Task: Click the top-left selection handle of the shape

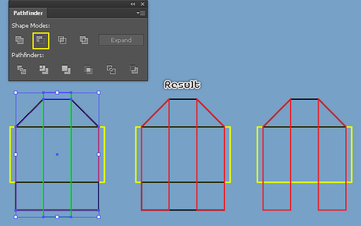Action: click(16, 93)
